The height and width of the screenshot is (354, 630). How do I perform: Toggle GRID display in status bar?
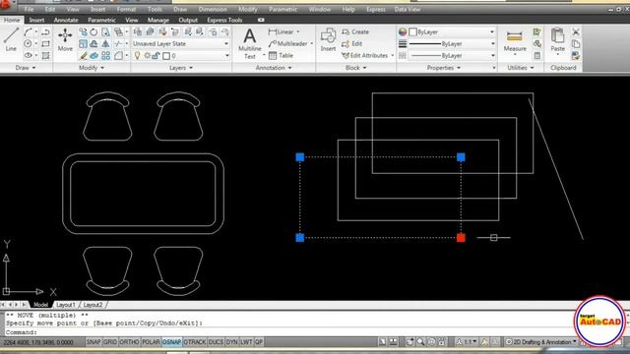(109, 342)
